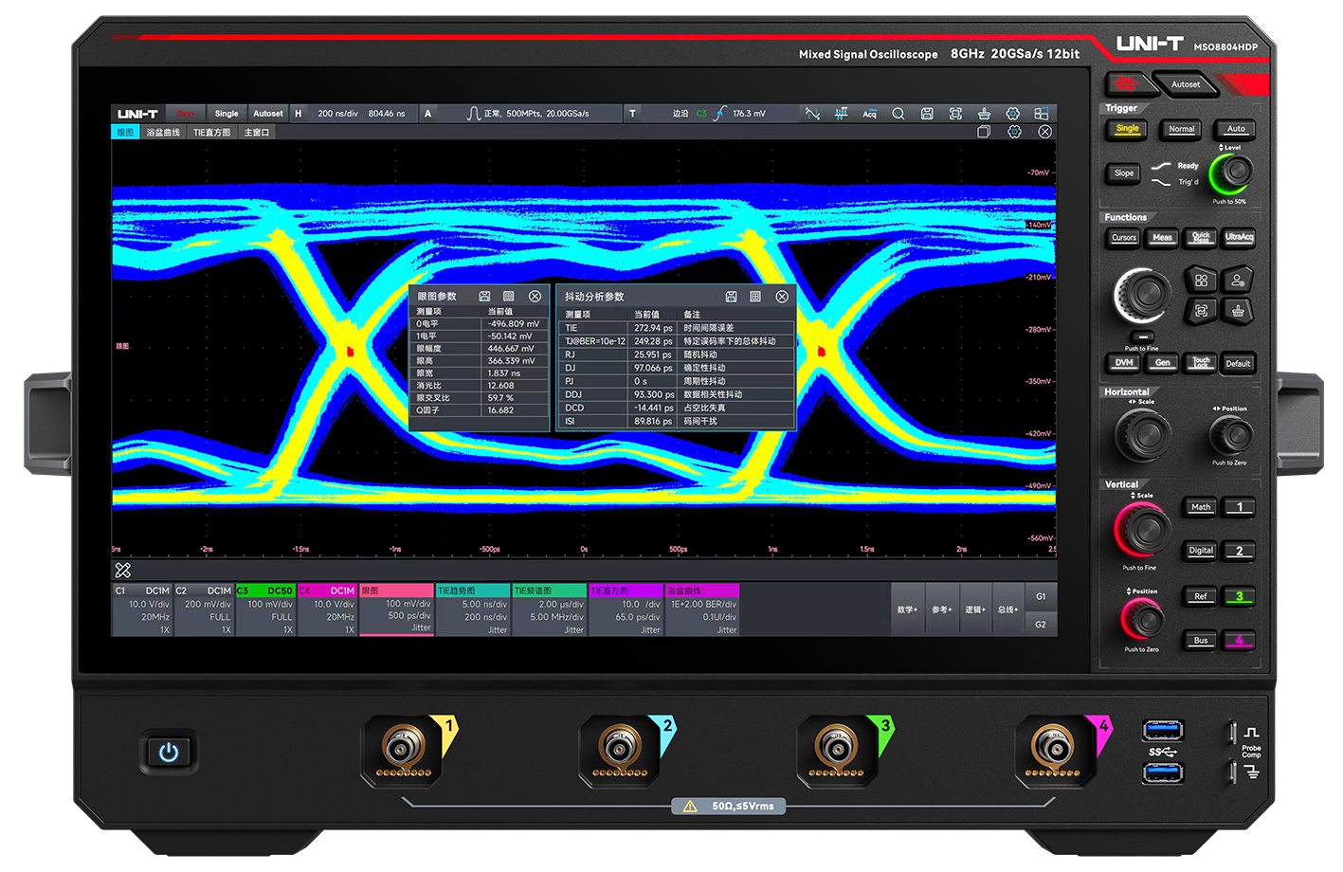This screenshot has width=1343, height=872.
Task: Open the C1 channel settings box
Action: click(x=142, y=609)
